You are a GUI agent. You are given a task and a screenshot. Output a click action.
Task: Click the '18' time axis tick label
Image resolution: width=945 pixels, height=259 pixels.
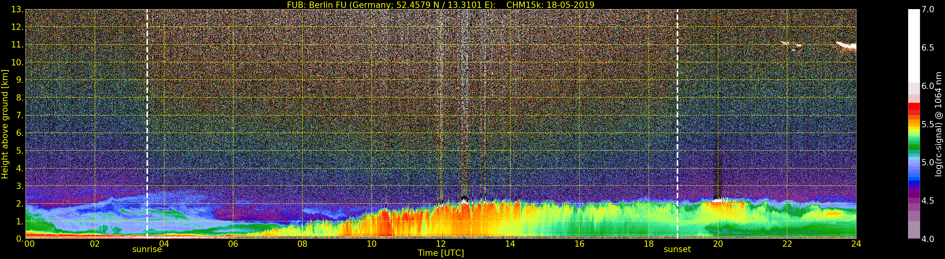click(649, 244)
